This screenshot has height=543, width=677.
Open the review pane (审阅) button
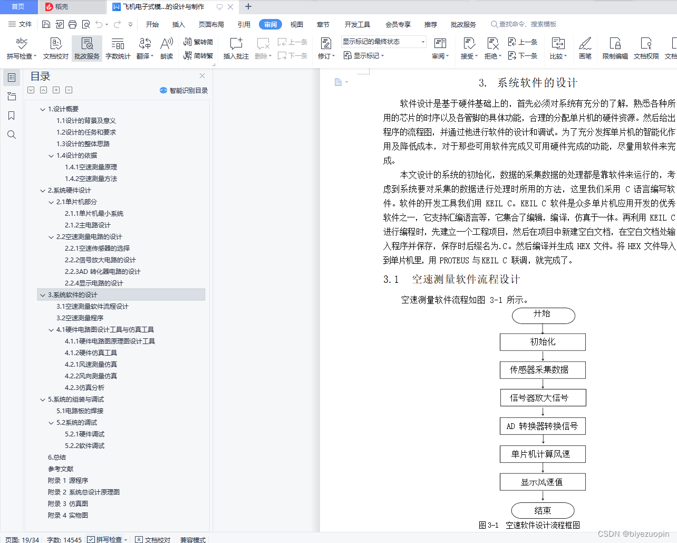(x=440, y=48)
